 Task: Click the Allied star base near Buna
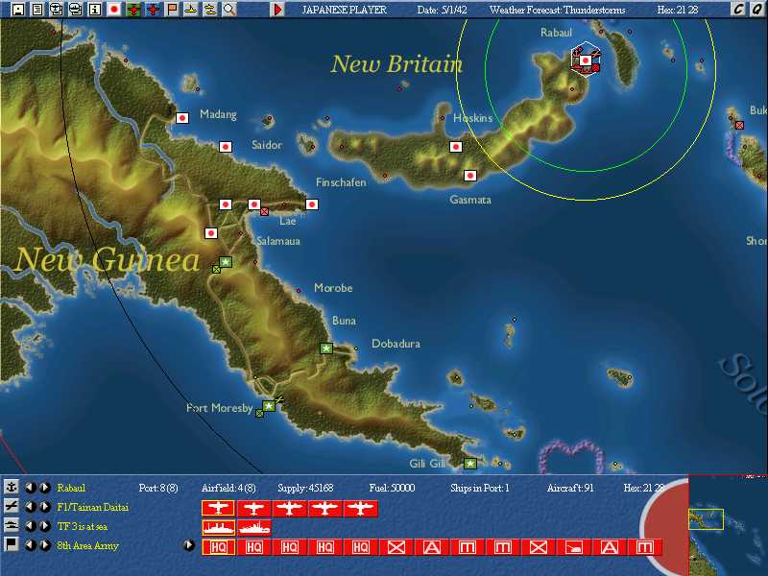click(326, 348)
